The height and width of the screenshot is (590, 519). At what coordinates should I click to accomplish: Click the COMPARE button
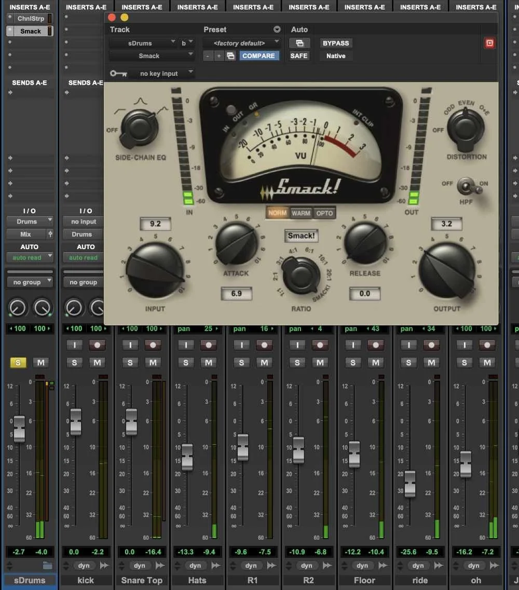tap(258, 56)
